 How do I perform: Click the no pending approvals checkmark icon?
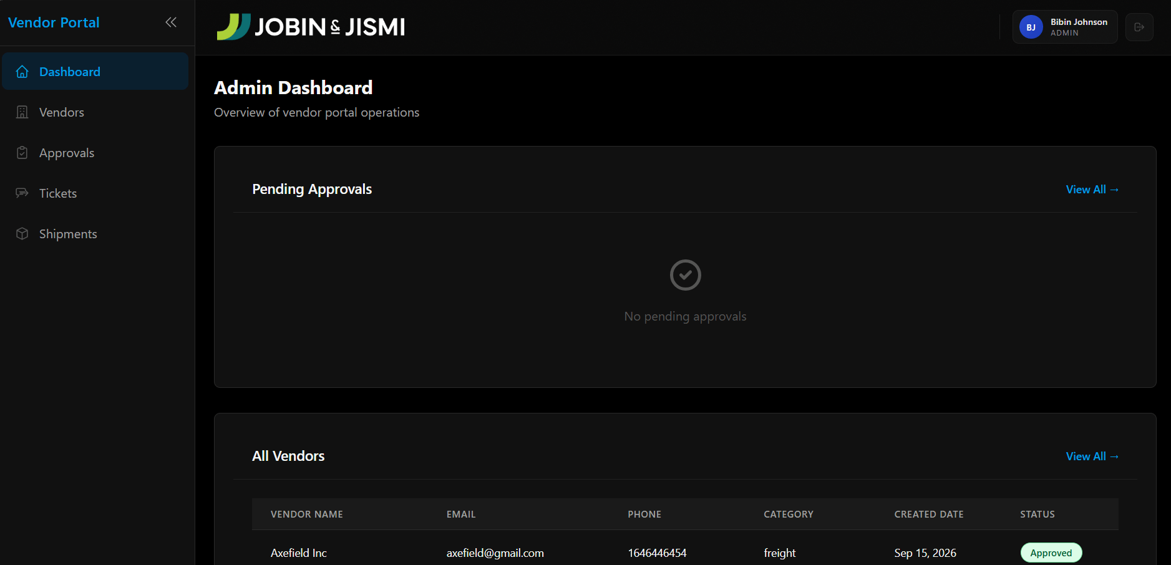coord(686,275)
